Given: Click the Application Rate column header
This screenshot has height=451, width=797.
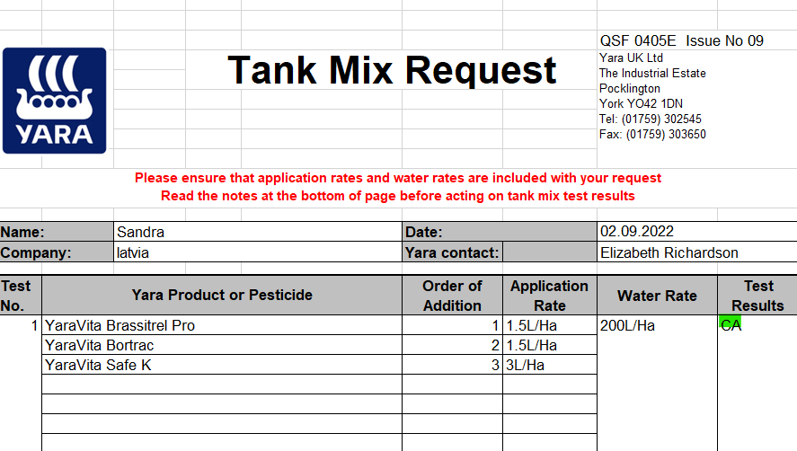Looking at the screenshot, I should 549,296.
